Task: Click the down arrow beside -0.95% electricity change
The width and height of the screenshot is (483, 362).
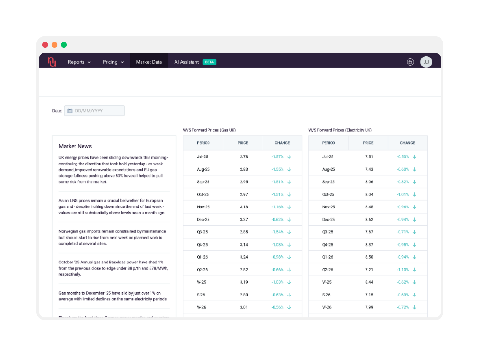Action: 414,245
